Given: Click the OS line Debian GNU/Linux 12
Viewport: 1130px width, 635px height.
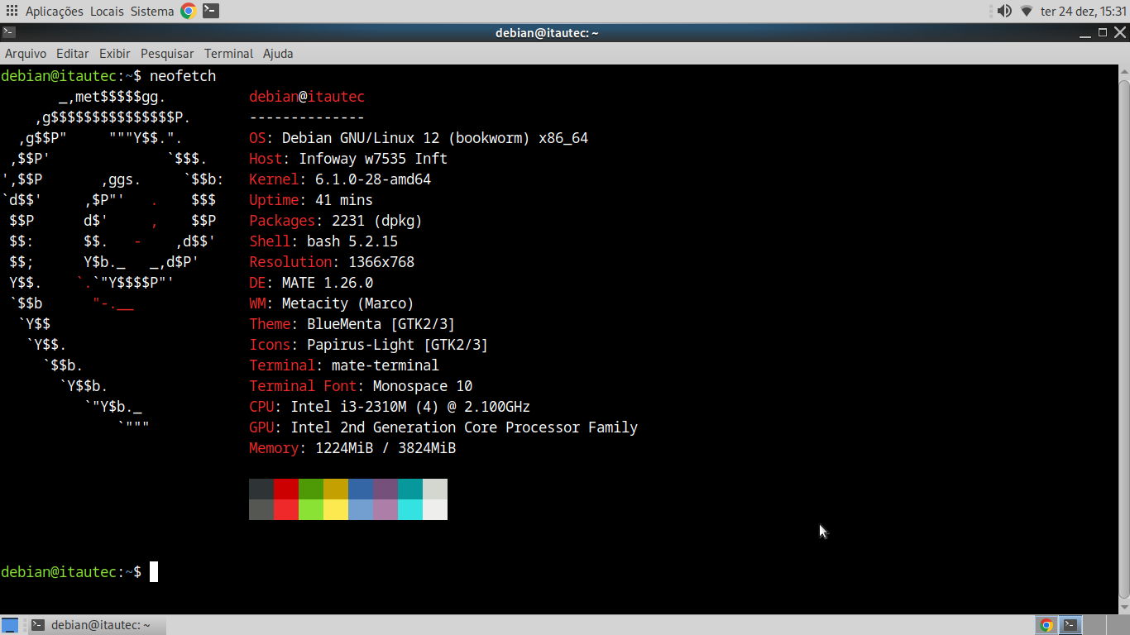Looking at the screenshot, I should [419, 138].
